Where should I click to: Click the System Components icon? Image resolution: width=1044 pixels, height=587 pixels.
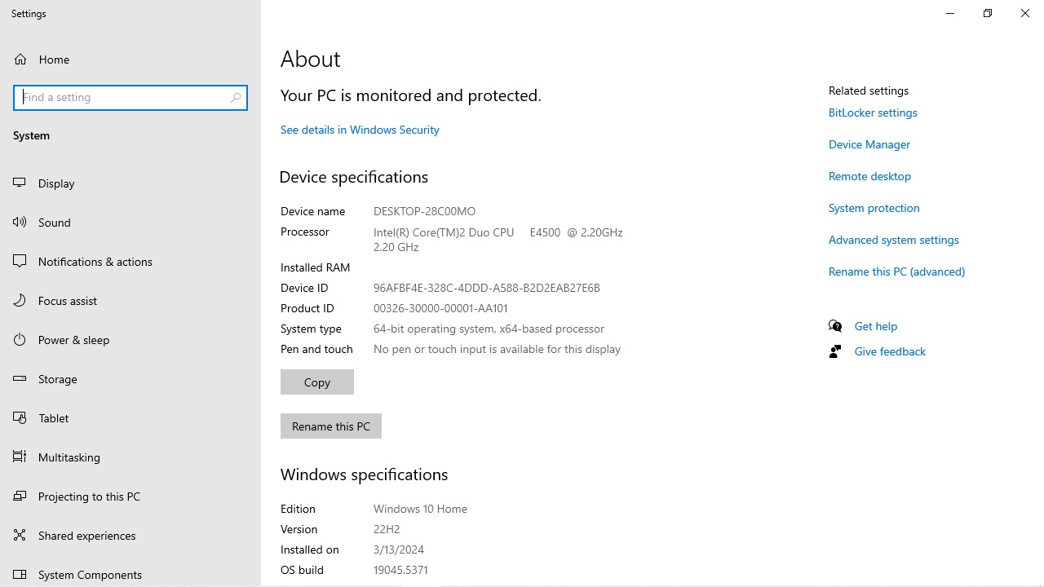coord(20,575)
